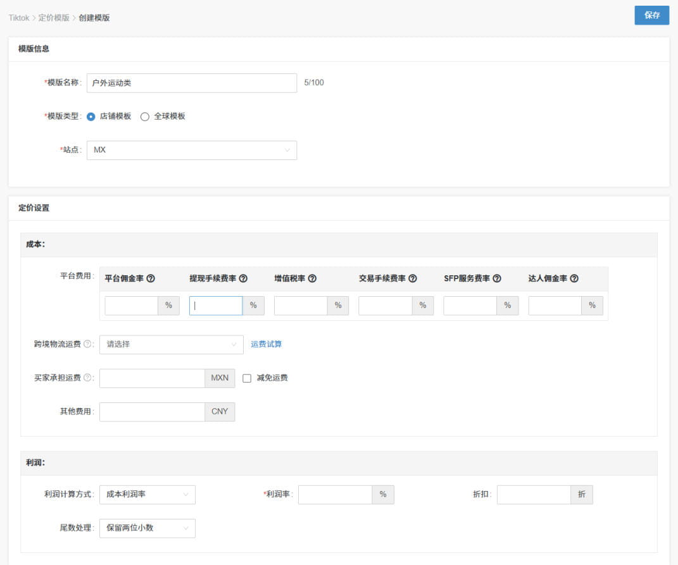Open the 尾数处理 保留两位小数 dropdown
The image size is (678, 565).
[148, 528]
